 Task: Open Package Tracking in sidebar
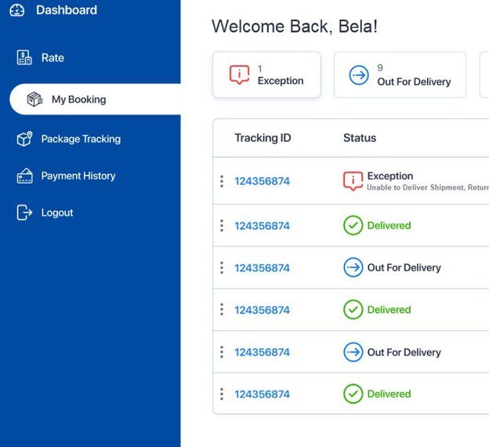coord(81,139)
